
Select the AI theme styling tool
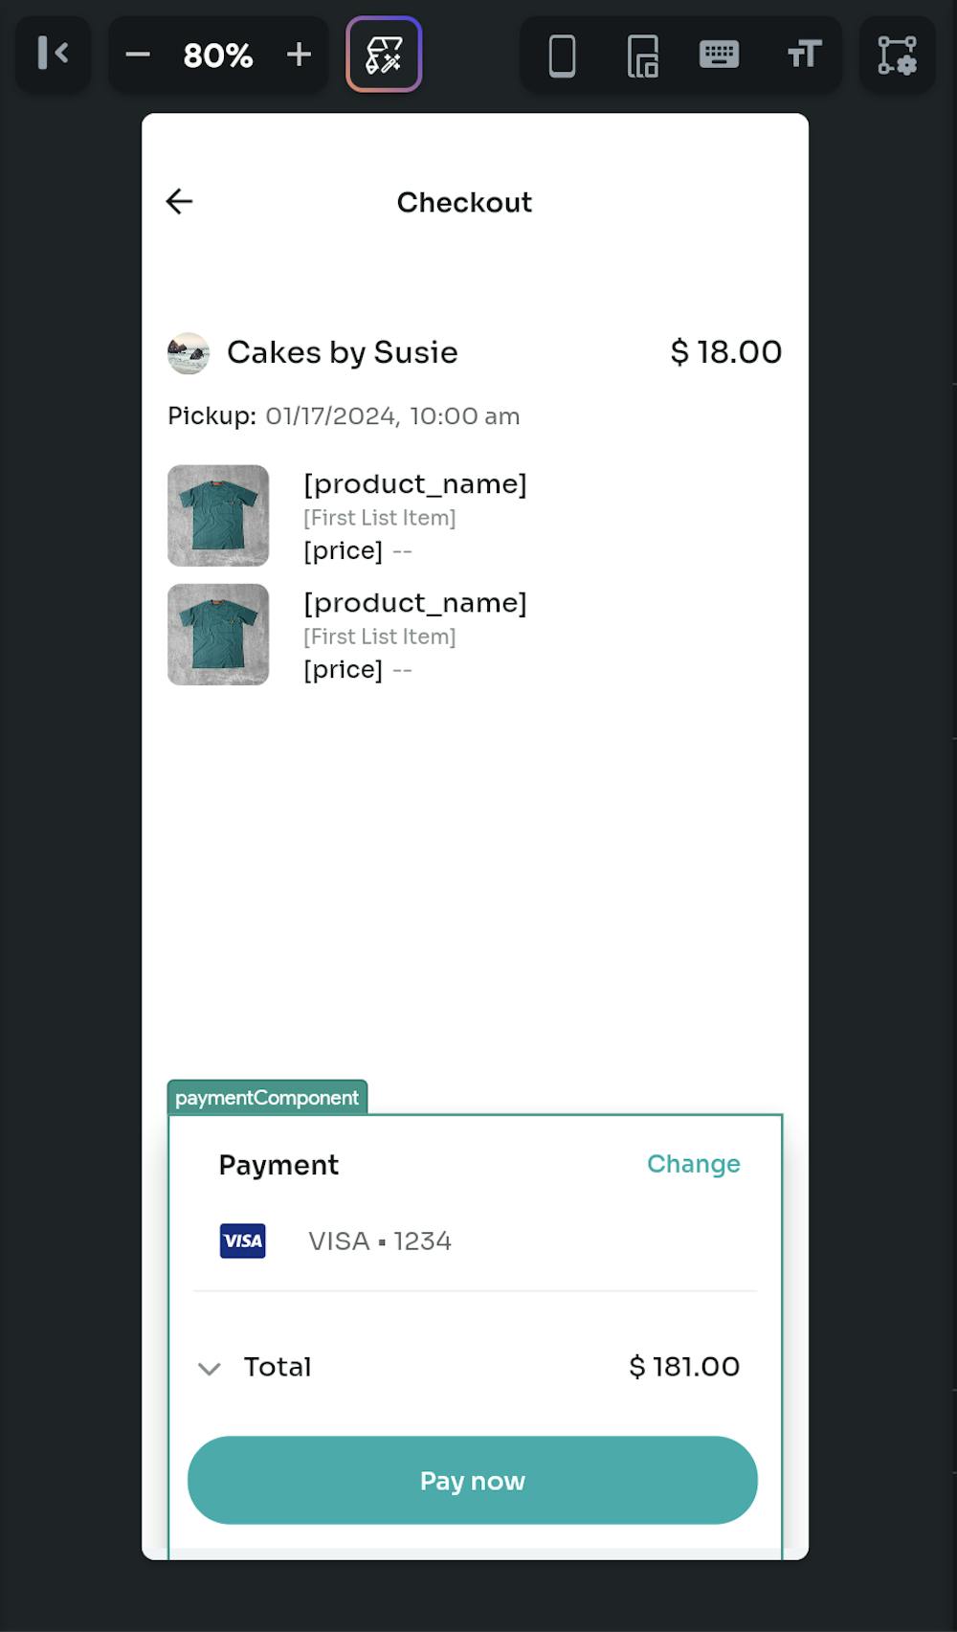tap(384, 55)
